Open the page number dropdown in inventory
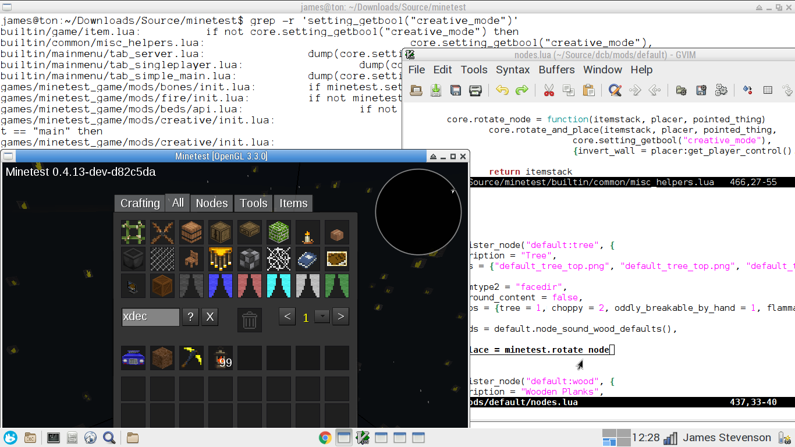This screenshot has width=795, height=447. pos(322,317)
